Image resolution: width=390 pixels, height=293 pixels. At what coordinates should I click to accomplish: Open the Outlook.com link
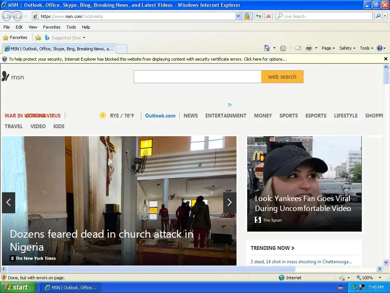point(160,116)
